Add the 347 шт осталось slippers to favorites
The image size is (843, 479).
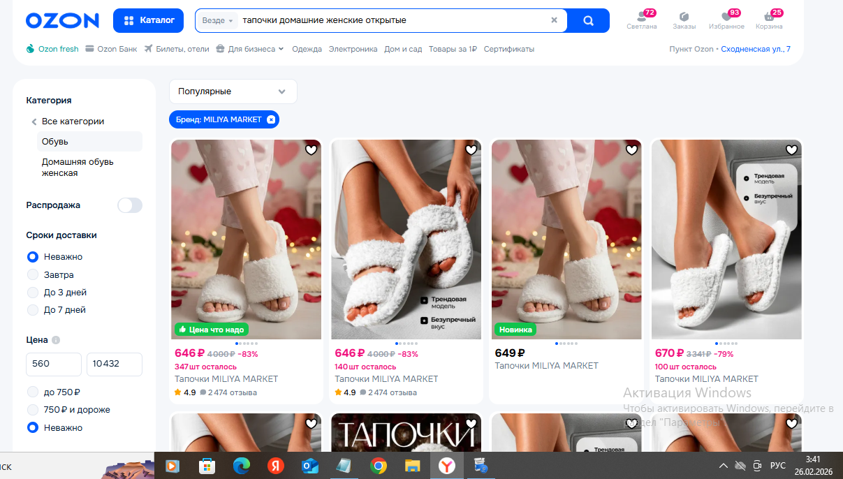[x=311, y=150]
